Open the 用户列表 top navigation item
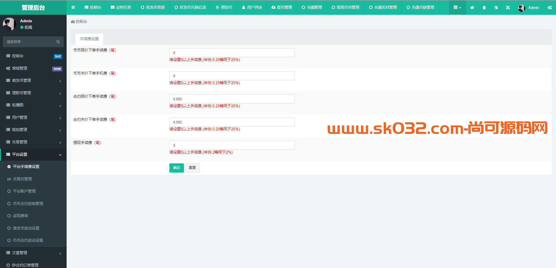The width and height of the screenshot is (556, 268). pos(252,8)
